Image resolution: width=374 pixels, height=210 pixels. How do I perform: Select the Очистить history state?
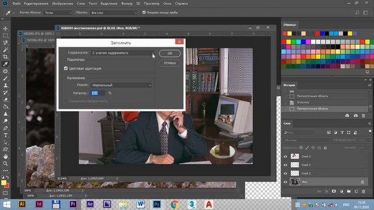(325, 103)
